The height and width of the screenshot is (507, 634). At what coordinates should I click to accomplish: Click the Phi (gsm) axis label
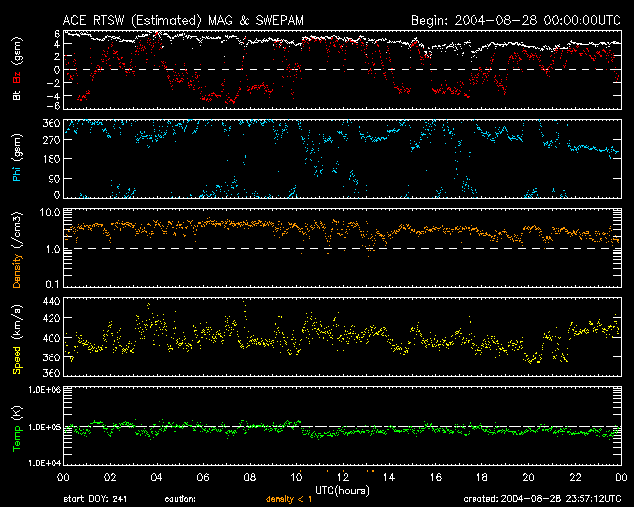(18, 160)
